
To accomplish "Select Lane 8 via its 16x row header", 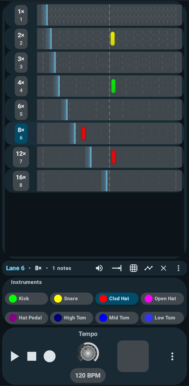I will [21, 181].
